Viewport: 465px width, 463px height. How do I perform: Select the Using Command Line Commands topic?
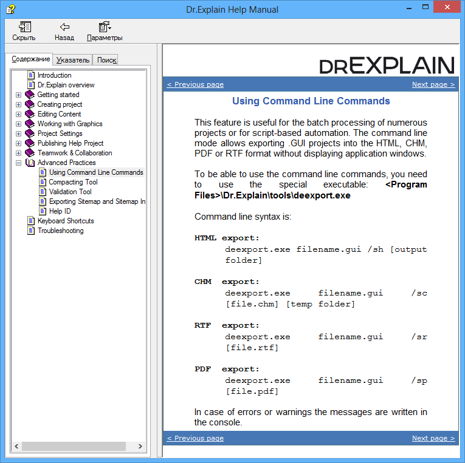96,172
